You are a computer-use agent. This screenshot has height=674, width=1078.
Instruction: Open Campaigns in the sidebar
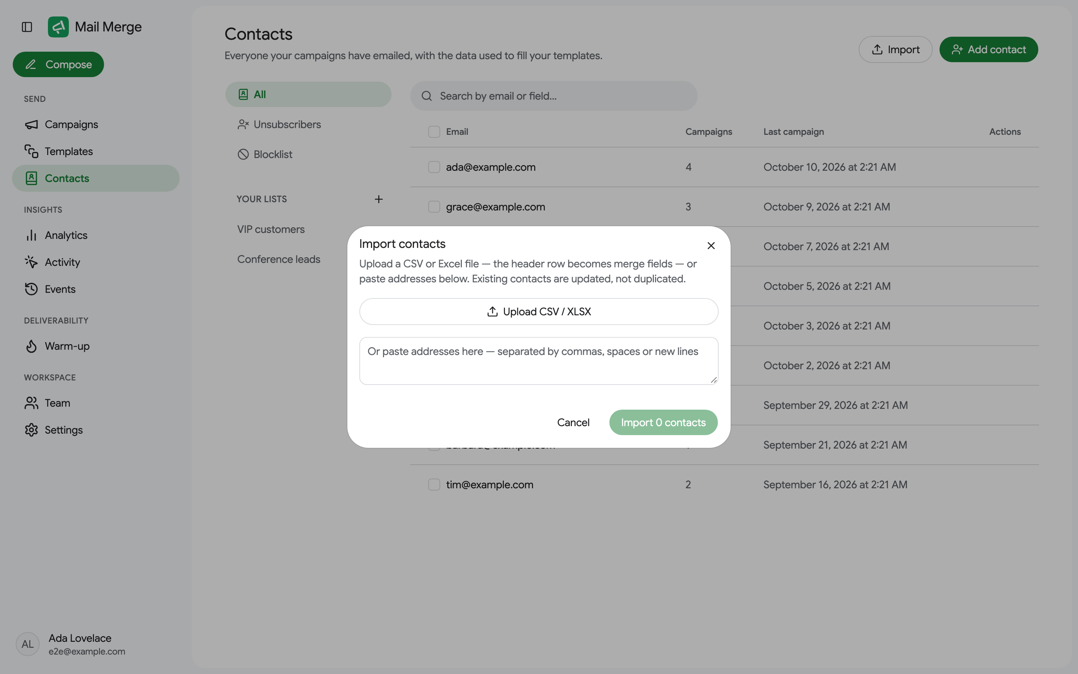point(95,124)
